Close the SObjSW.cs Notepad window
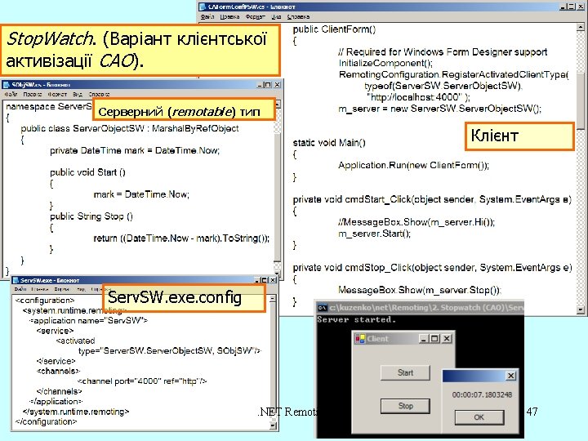588x441 pixels. tap(277, 85)
